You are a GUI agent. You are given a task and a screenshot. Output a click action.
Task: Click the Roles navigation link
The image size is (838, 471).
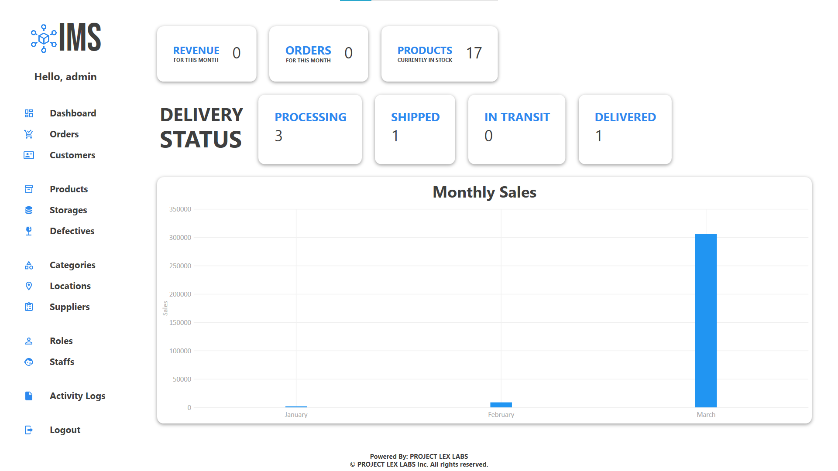pos(62,341)
